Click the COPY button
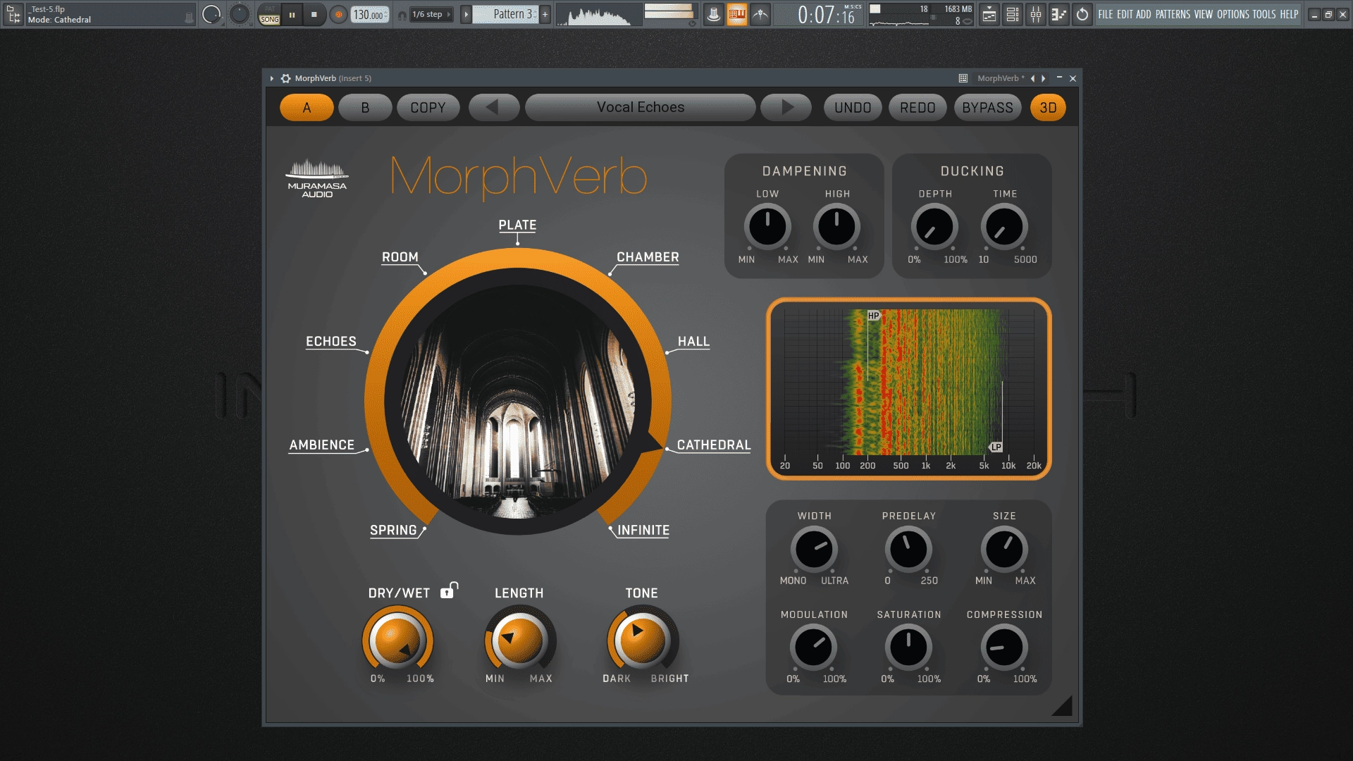Viewport: 1353px width, 761px height. [x=428, y=107]
